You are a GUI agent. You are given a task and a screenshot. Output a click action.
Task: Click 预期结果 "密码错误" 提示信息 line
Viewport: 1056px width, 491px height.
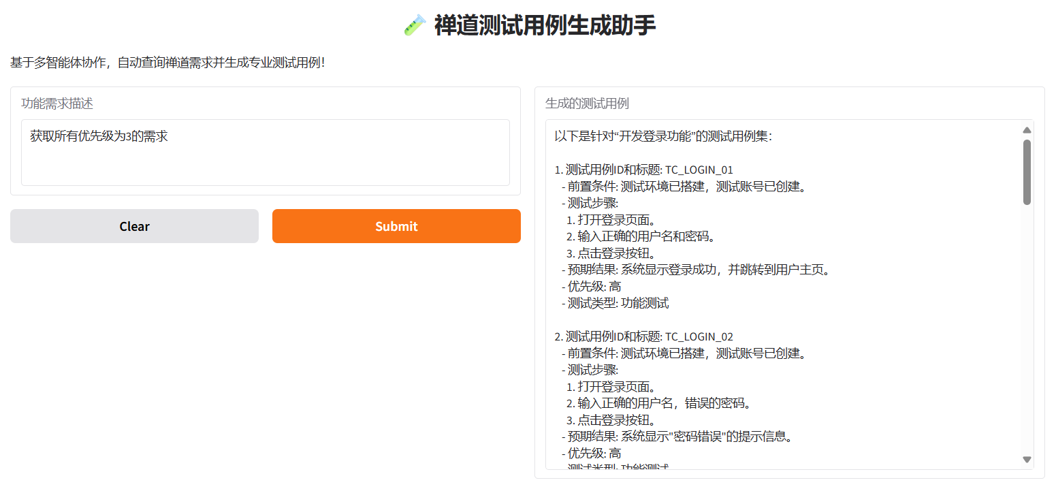tap(677, 437)
